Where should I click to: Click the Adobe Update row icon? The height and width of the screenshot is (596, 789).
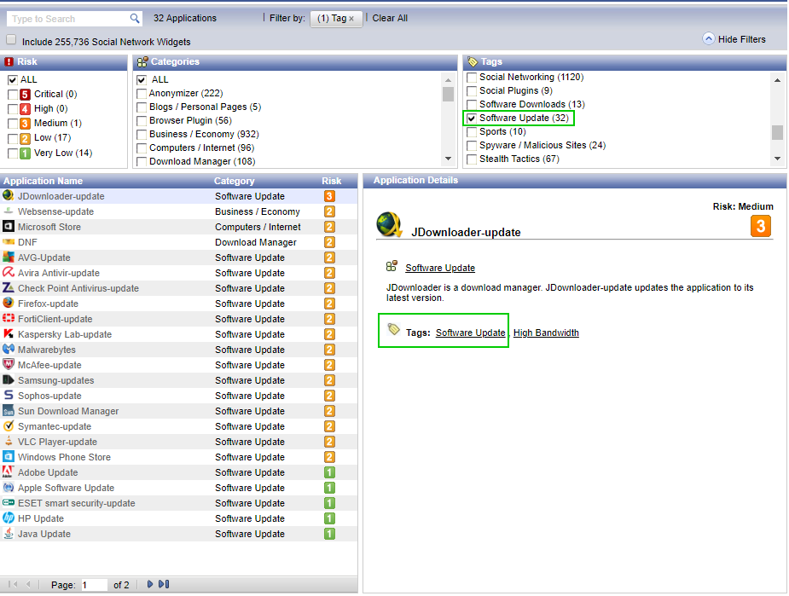pos(8,472)
